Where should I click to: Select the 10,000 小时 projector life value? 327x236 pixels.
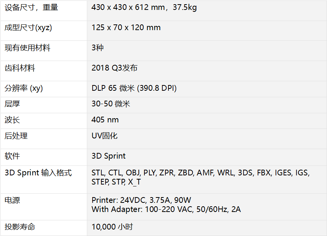112,227
